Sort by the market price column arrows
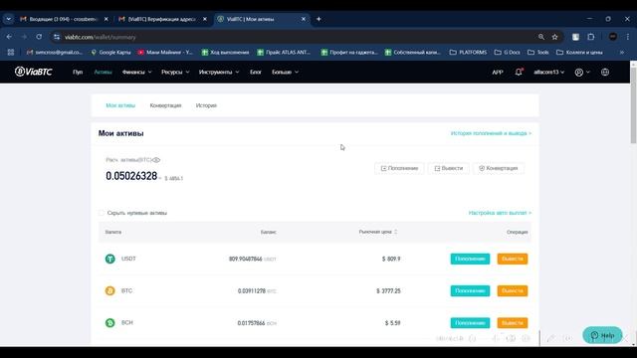The image size is (637, 358). point(396,232)
